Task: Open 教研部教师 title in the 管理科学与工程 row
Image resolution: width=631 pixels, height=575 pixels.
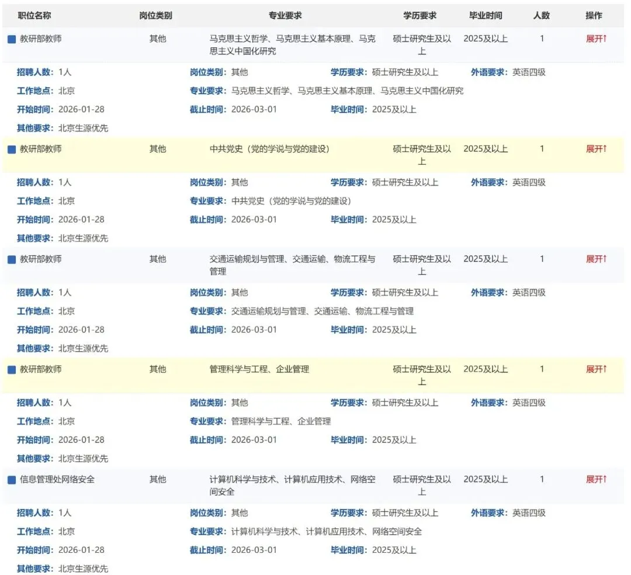Action: click(41, 369)
